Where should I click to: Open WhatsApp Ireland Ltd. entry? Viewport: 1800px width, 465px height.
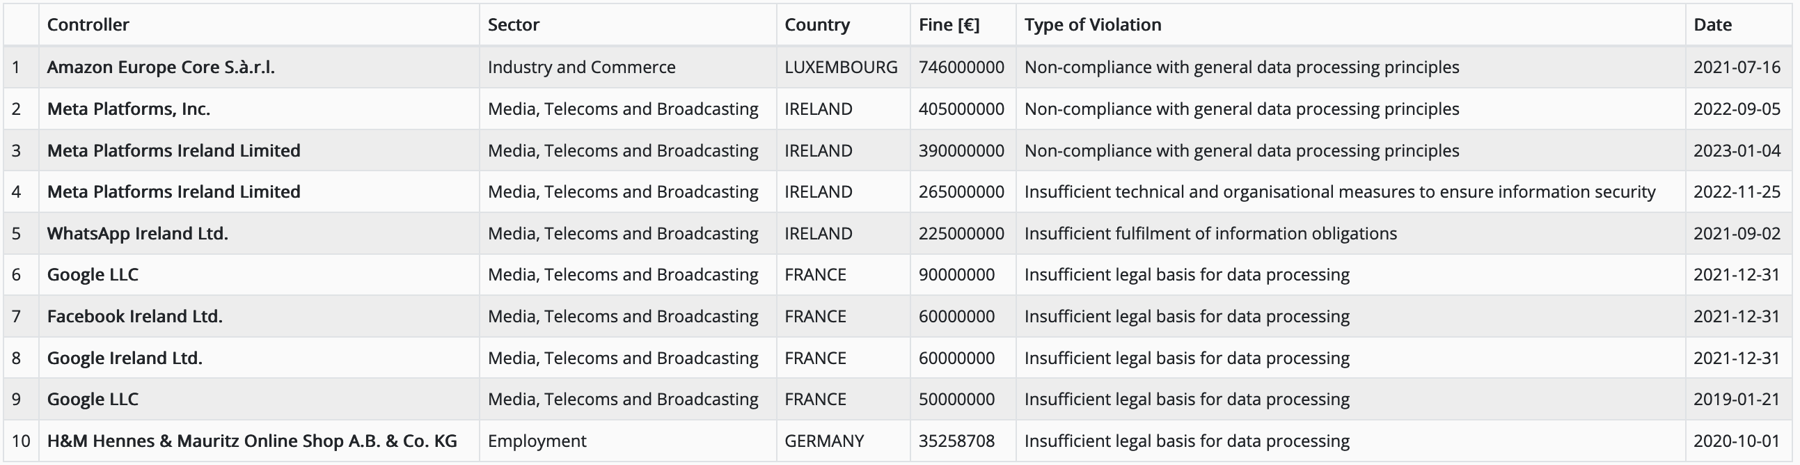[138, 234]
